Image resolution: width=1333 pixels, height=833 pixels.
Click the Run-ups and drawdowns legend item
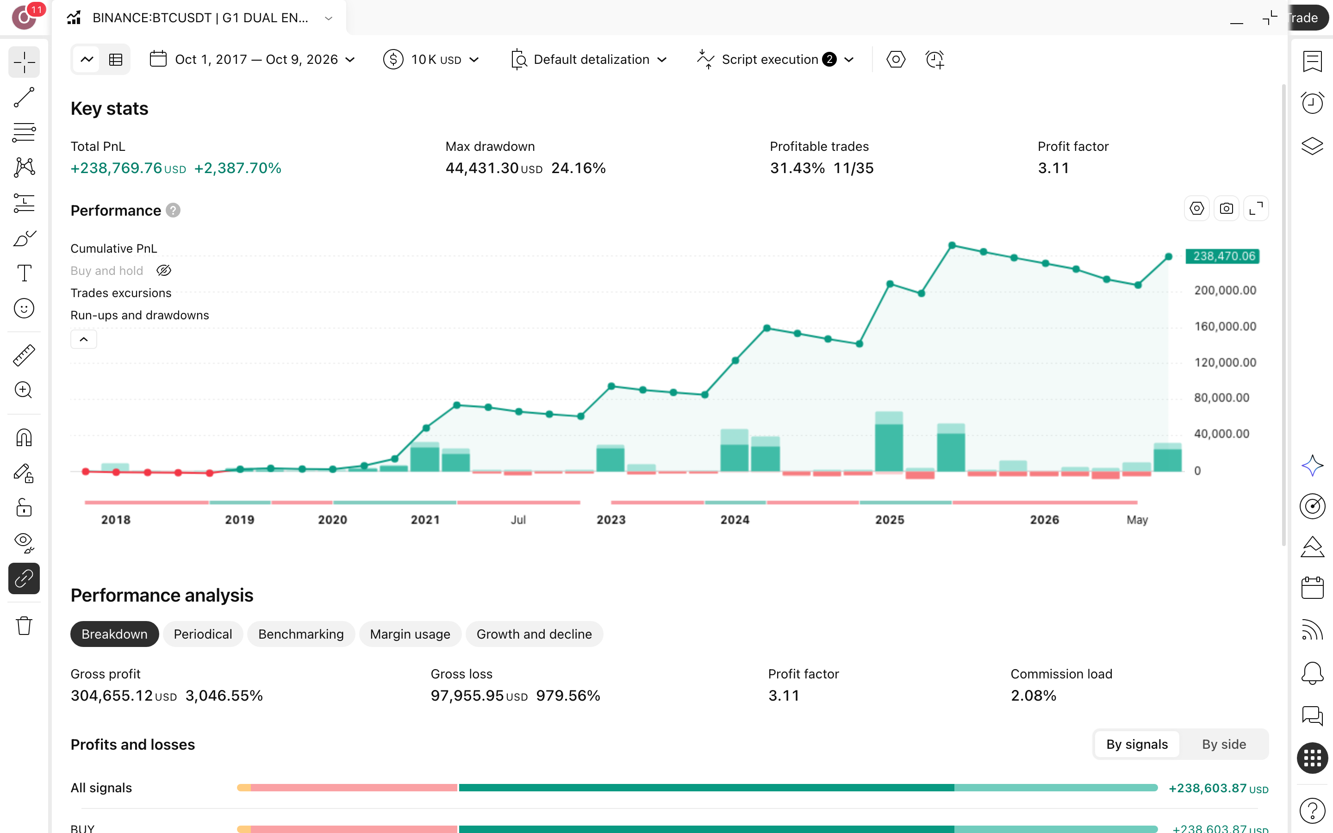click(x=139, y=315)
